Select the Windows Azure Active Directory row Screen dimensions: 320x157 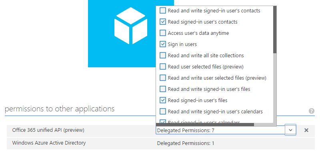coord(161,143)
